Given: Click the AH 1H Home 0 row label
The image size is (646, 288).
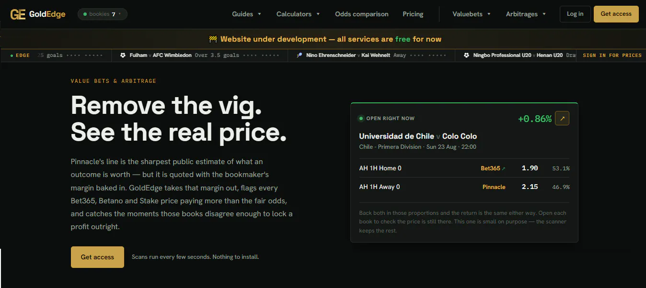Looking at the screenshot, I should click(380, 168).
